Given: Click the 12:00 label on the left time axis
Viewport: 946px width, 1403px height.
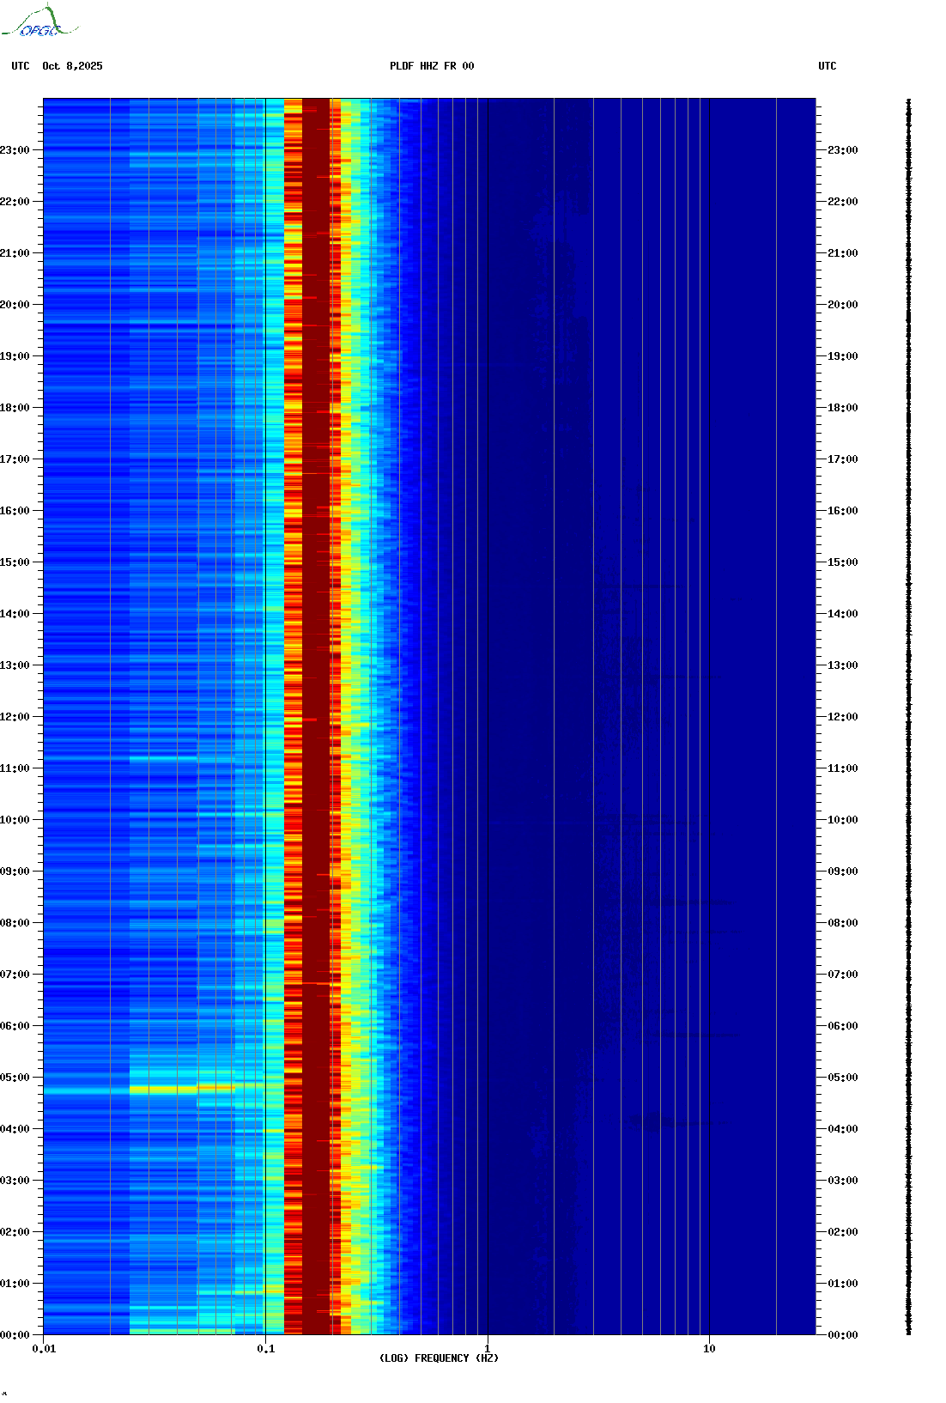Looking at the screenshot, I should (x=15, y=717).
